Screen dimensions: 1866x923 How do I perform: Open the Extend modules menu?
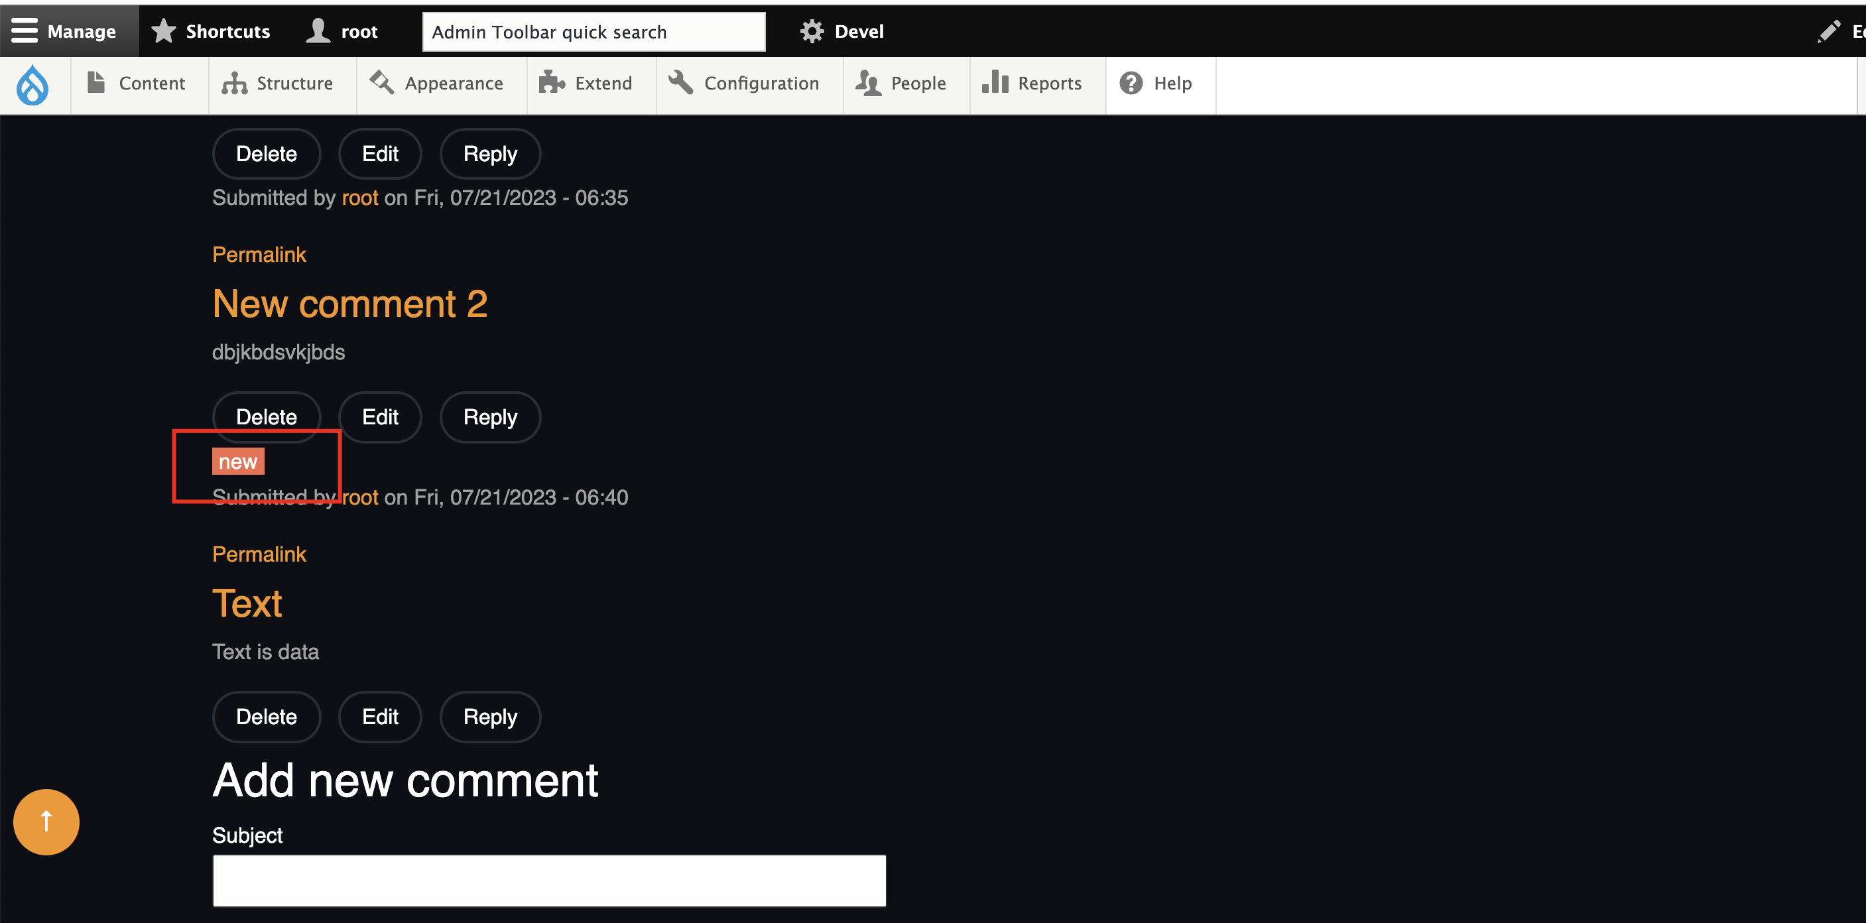pos(588,84)
